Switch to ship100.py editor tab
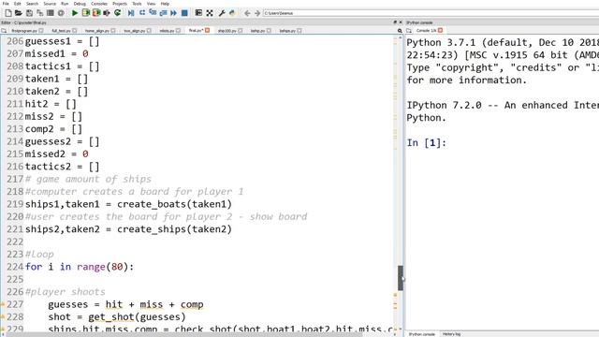This screenshot has width=599, height=337. 226,31
